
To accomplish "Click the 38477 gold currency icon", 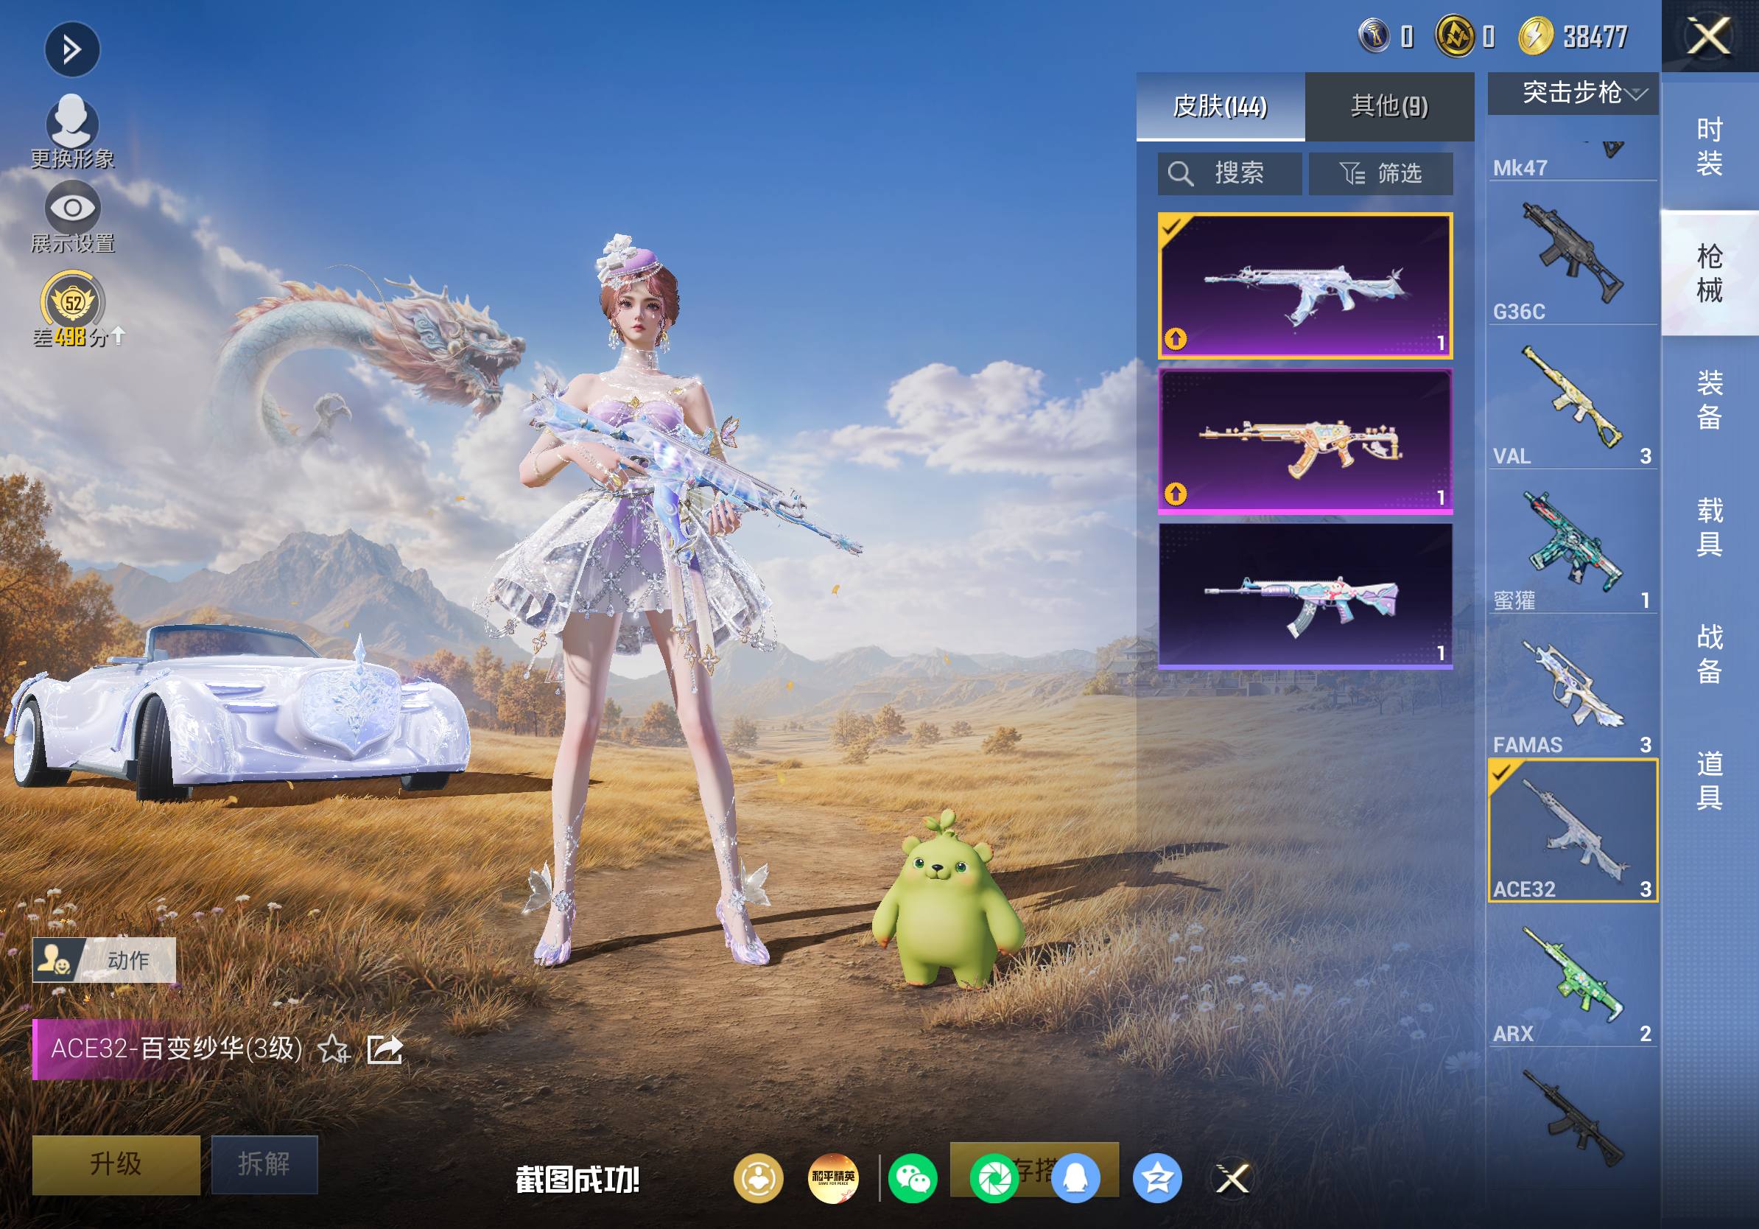I will pos(1535,36).
